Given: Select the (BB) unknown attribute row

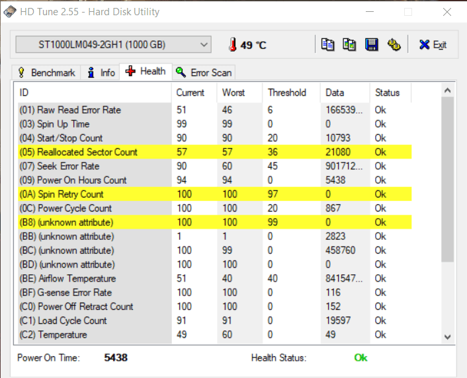Looking at the screenshot, I should coord(214,237).
